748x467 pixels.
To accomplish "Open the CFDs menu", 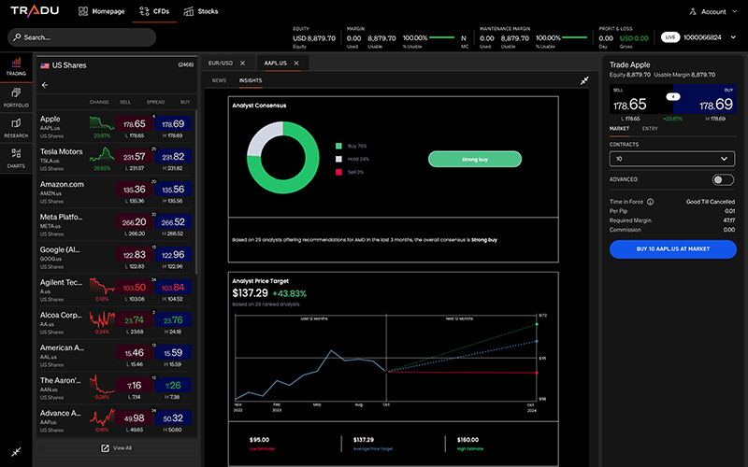I will click(154, 11).
